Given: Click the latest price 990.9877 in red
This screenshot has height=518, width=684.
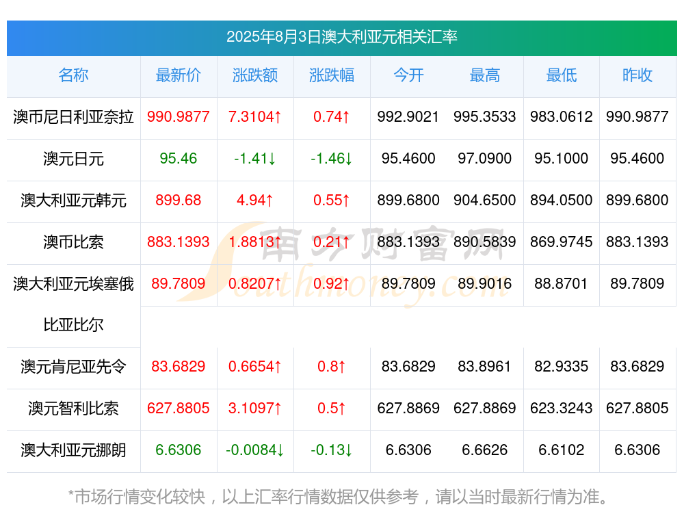Looking at the screenshot, I should coord(179,117).
